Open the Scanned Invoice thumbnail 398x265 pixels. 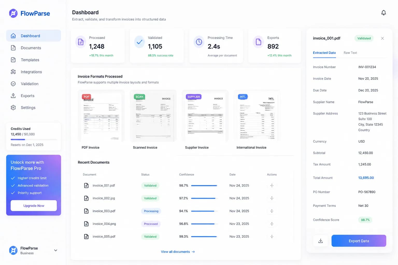pos(153,116)
